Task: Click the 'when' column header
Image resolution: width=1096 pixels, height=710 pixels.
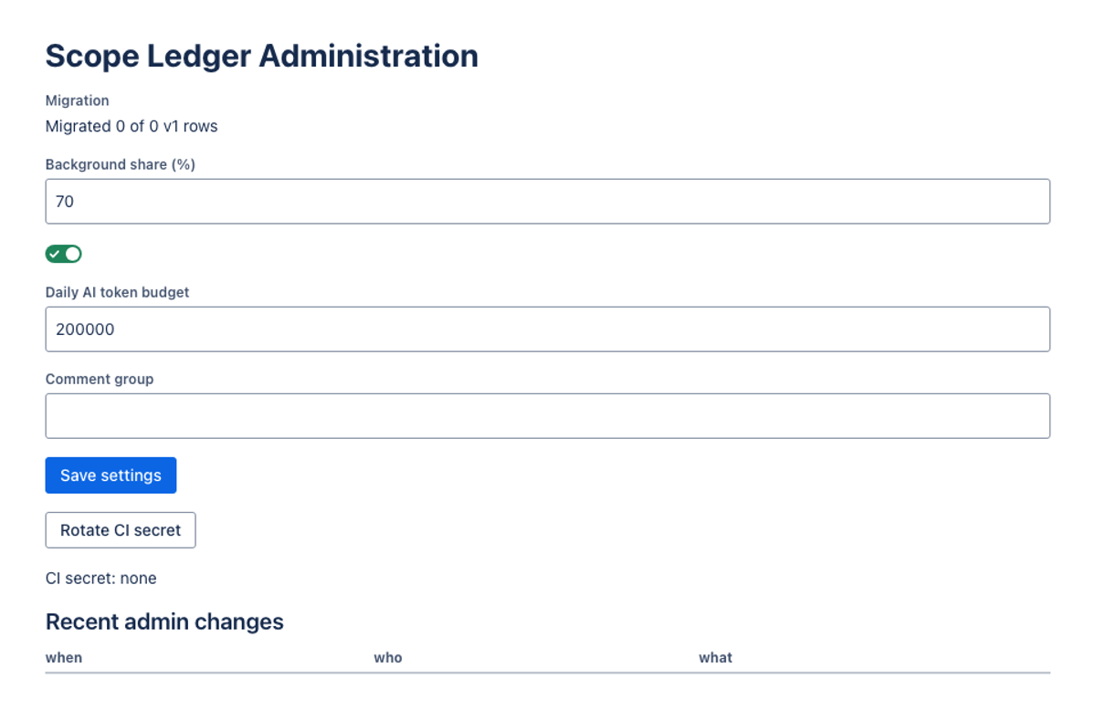Action: click(x=64, y=657)
